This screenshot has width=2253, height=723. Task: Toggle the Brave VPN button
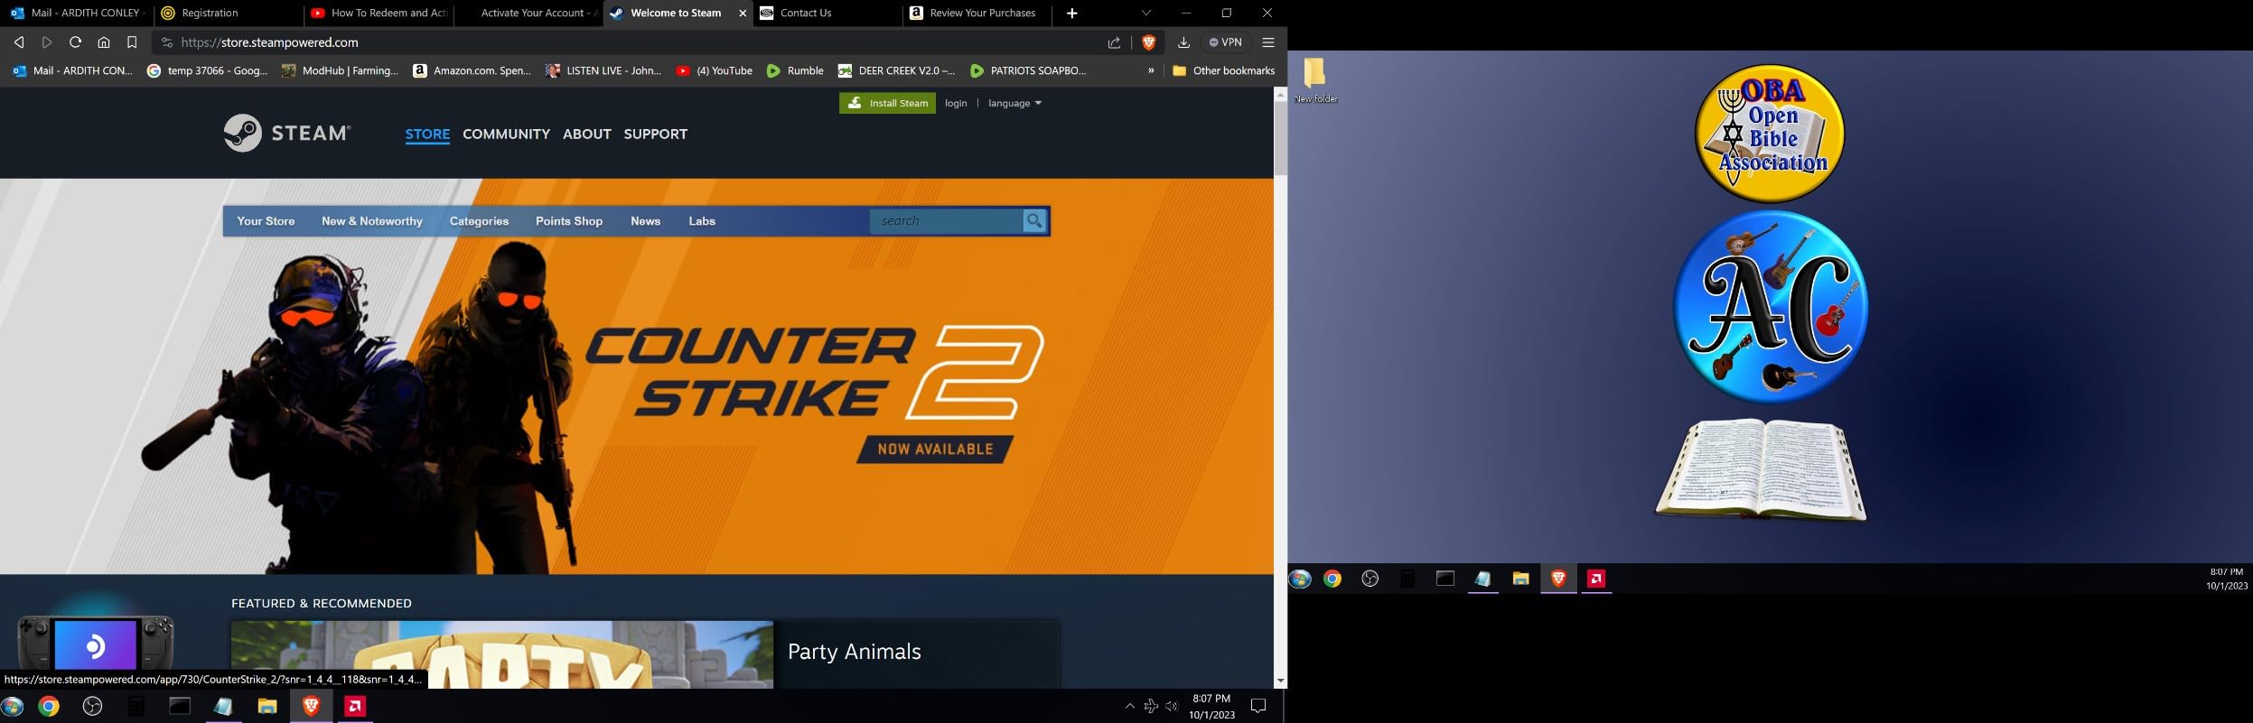click(x=1226, y=42)
